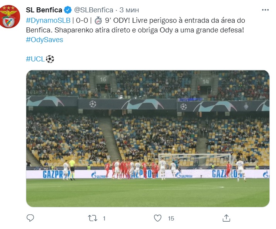This screenshot has width=276, height=229.
Task: Like the tweet with the heart icon
Action: coord(157,218)
